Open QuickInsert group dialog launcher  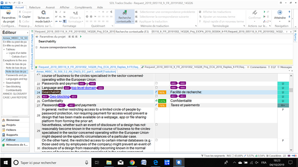(113, 26)
